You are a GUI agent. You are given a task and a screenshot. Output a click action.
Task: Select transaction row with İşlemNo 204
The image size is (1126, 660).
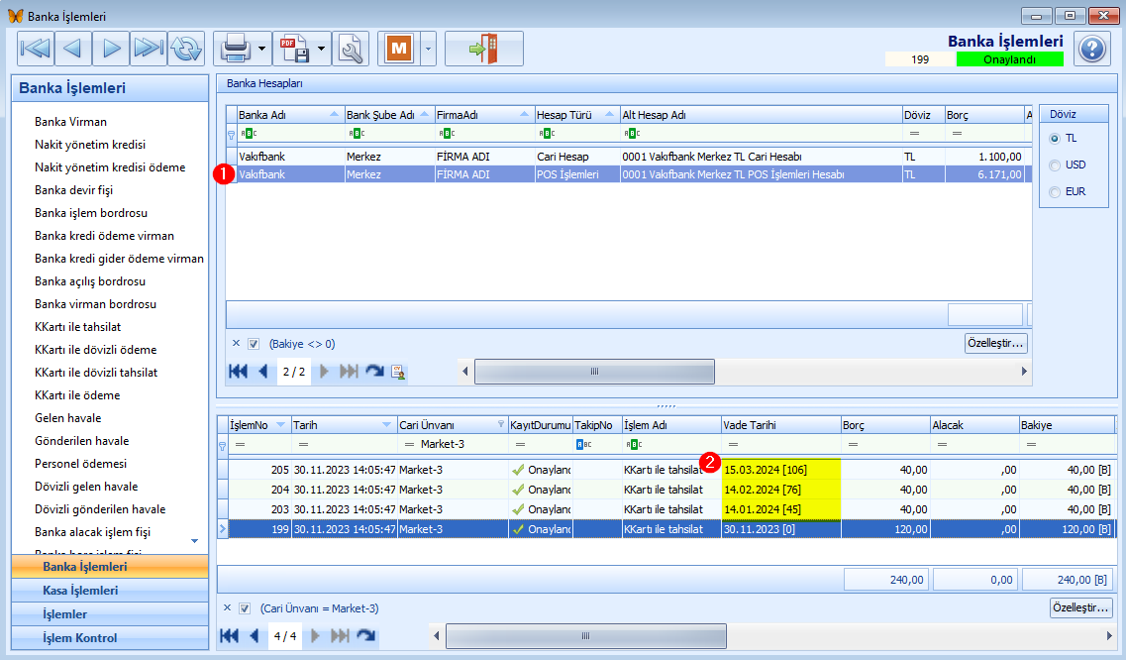[x=666, y=490]
